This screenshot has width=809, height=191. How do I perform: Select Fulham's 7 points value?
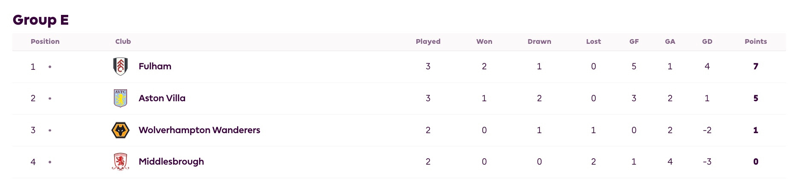tap(756, 66)
